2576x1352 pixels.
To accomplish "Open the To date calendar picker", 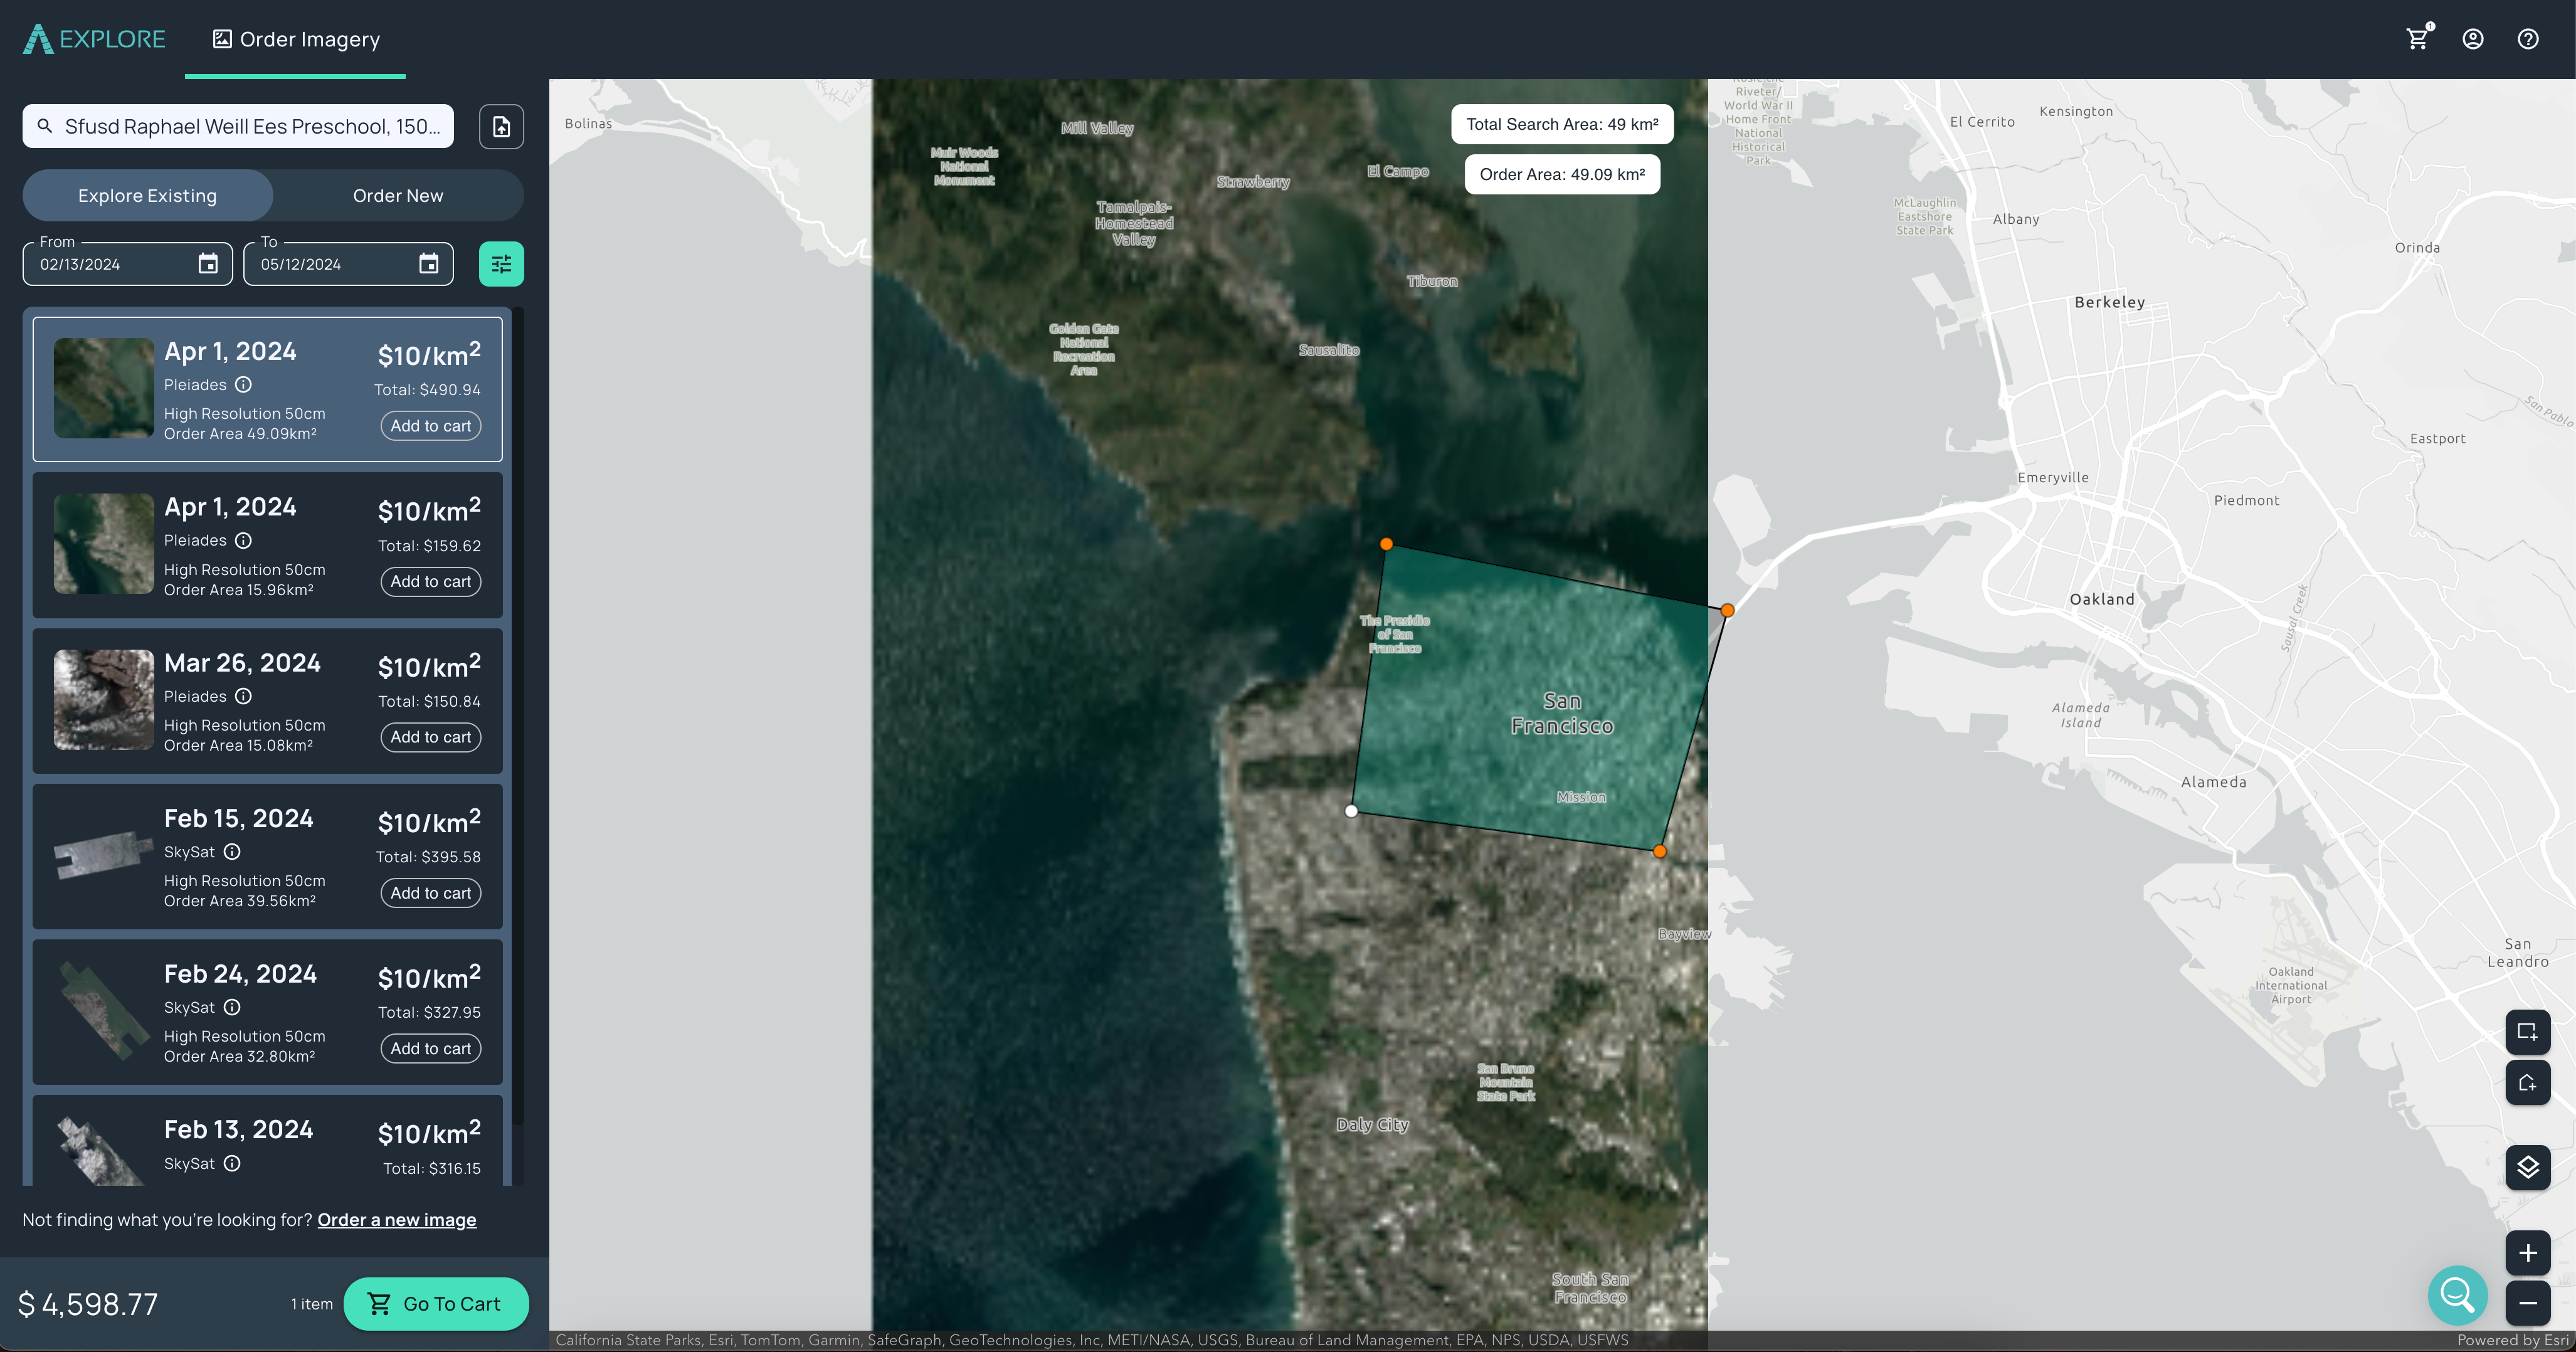I will pos(429,264).
